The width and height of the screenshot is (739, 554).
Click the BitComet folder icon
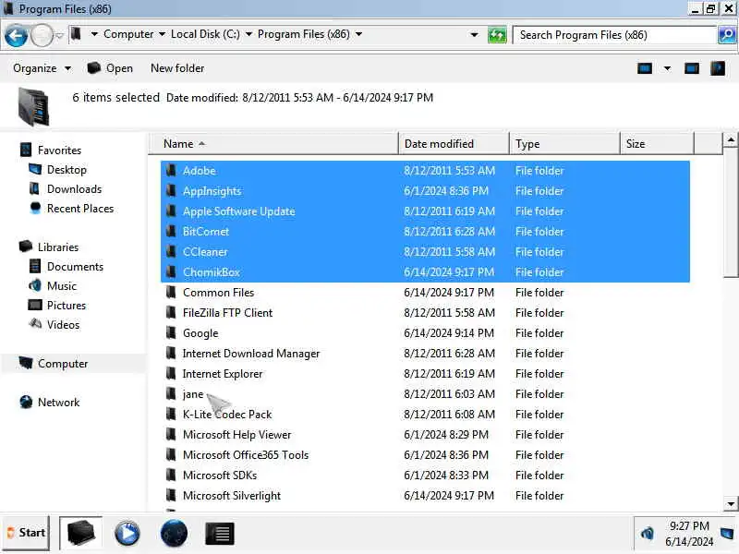point(172,232)
